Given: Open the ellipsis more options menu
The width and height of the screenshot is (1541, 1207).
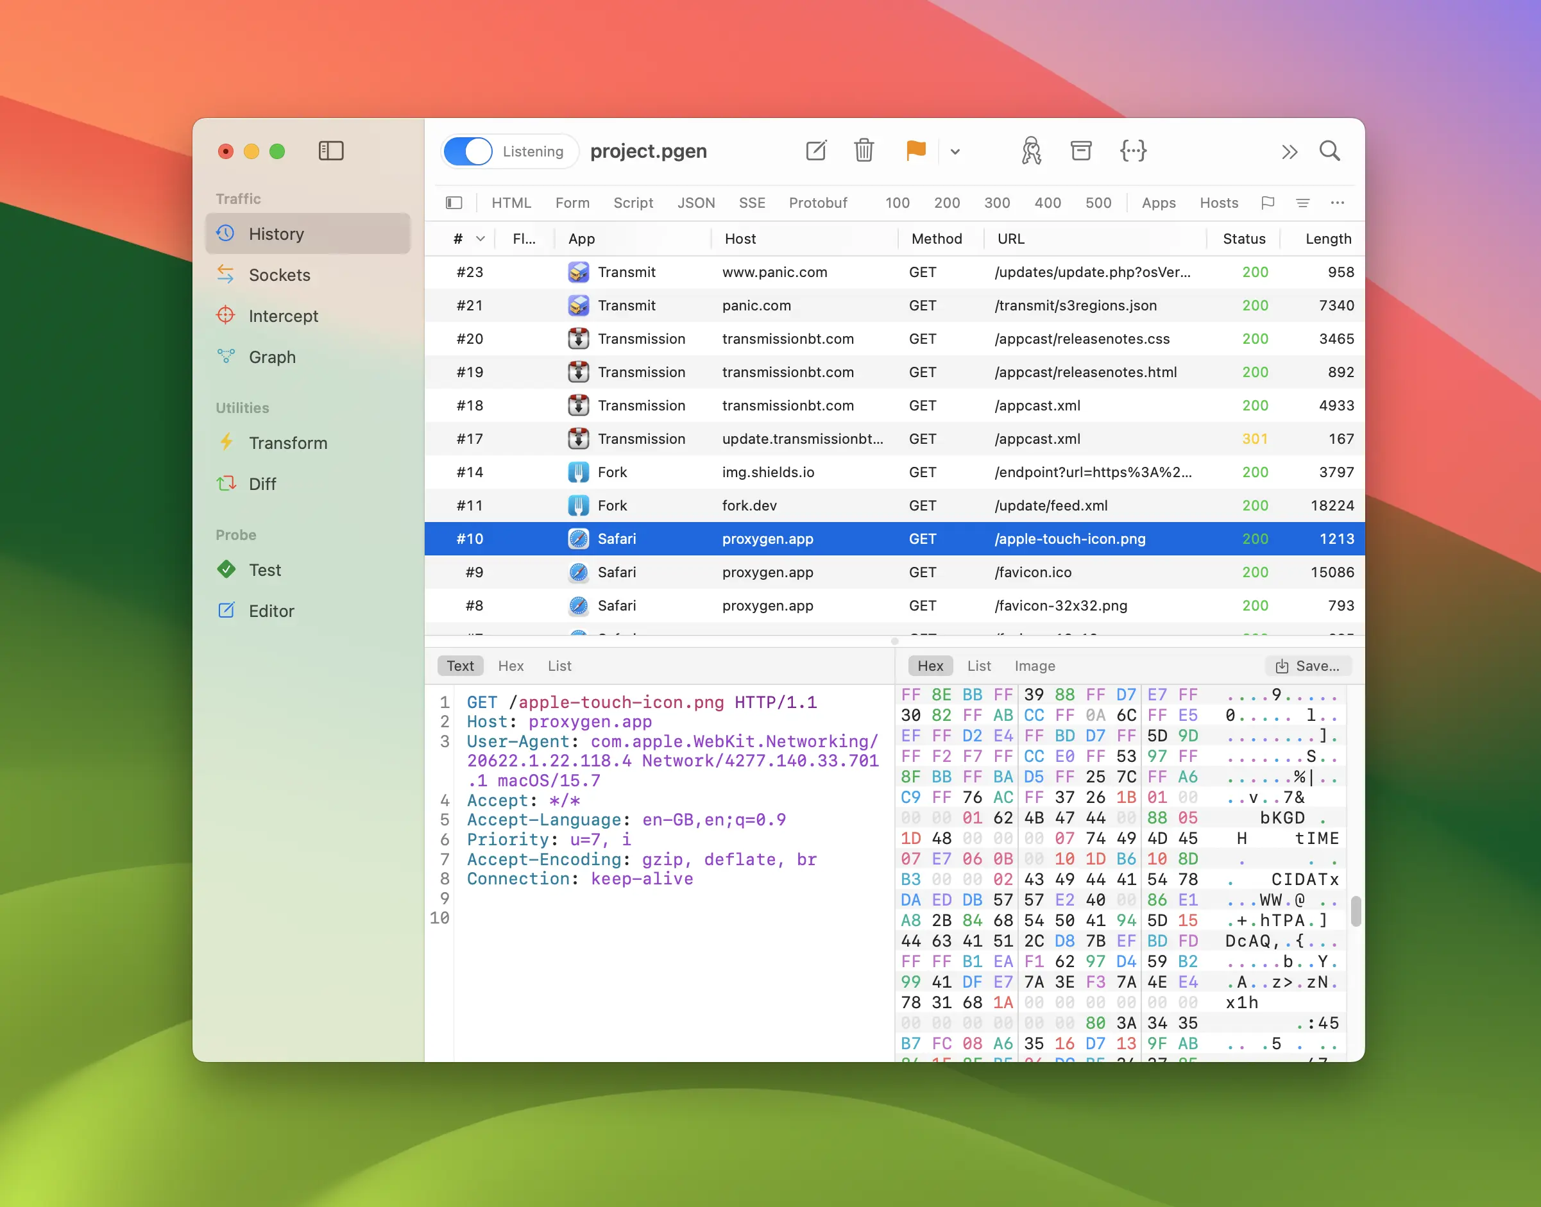Looking at the screenshot, I should 1337,203.
